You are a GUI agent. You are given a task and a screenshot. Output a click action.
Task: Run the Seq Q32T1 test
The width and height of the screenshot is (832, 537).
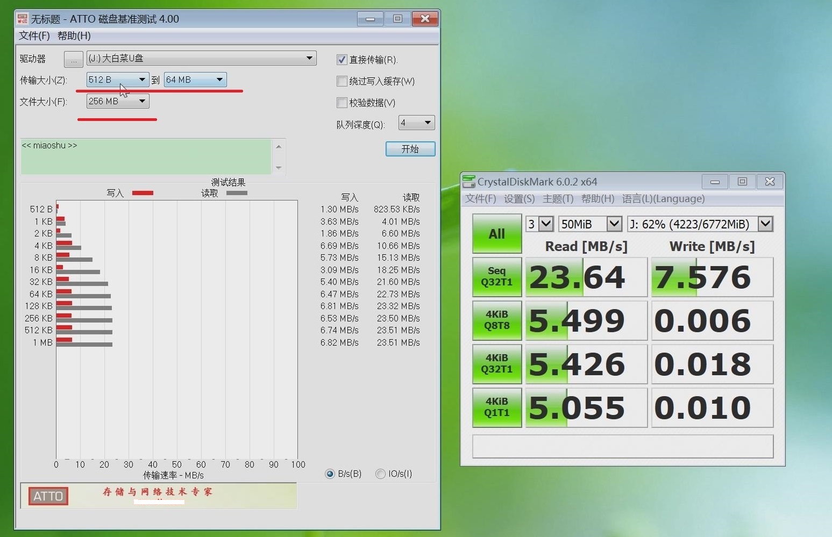(497, 277)
